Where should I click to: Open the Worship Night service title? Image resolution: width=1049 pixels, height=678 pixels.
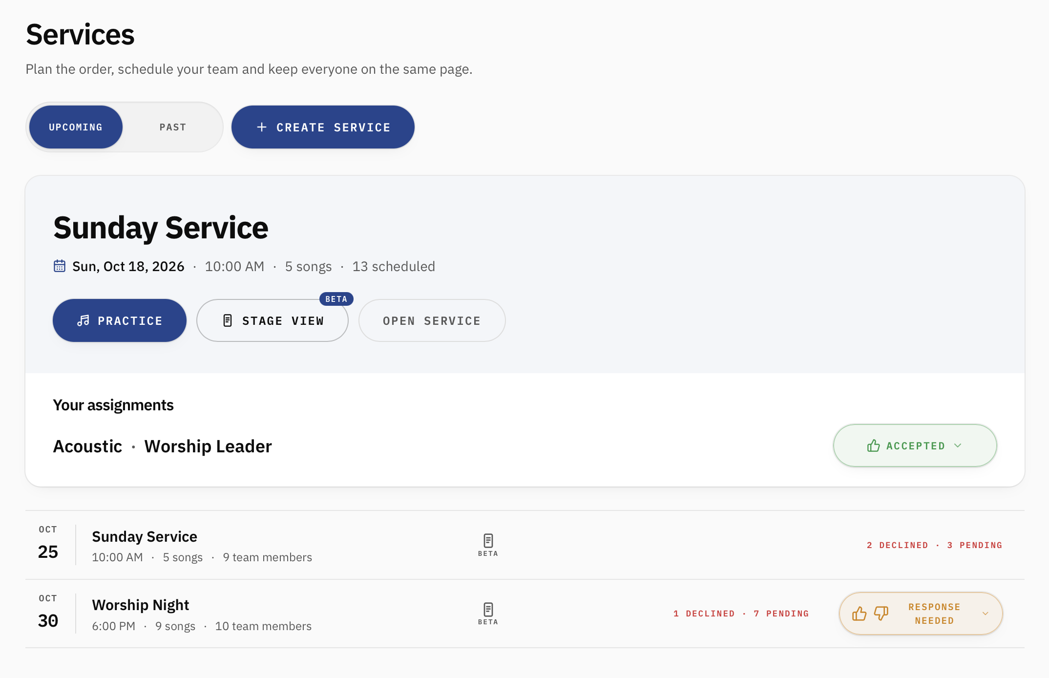pyautogui.click(x=141, y=605)
